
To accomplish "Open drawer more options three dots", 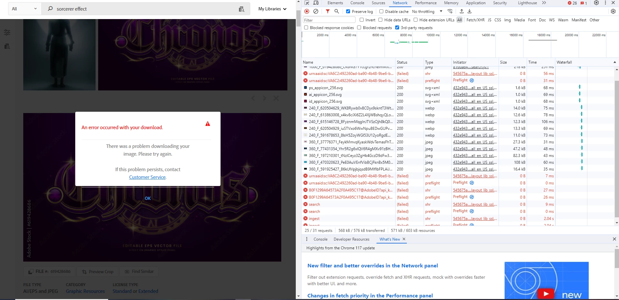I will click(x=307, y=239).
